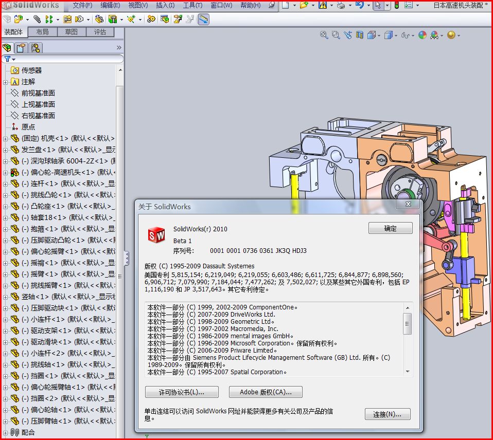Image resolution: width=493 pixels, height=440 pixels.
Task: Switch to the 评估 tab
Action: (100, 32)
